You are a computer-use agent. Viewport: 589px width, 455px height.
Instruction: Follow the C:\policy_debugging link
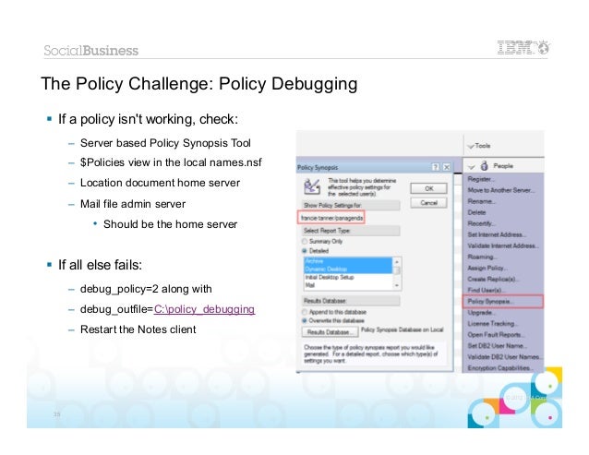point(204,309)
